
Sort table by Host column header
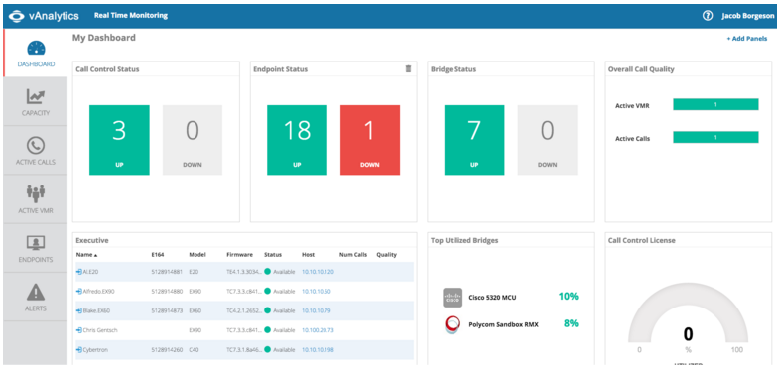tap(308, 255)
